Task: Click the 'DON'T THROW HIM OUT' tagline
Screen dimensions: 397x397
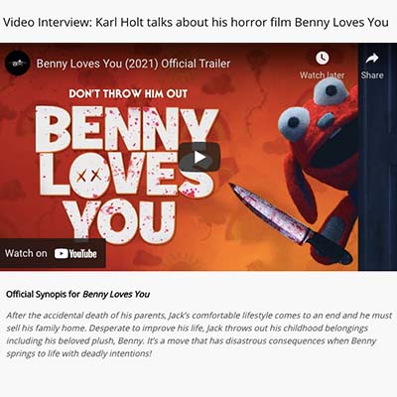Action: 128,93
